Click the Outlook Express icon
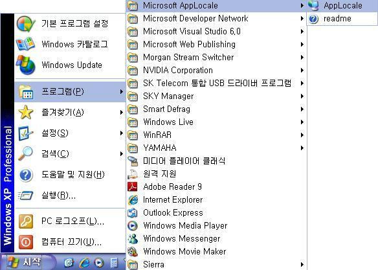Viewport: 378px width, 270px height. point(133,212)
